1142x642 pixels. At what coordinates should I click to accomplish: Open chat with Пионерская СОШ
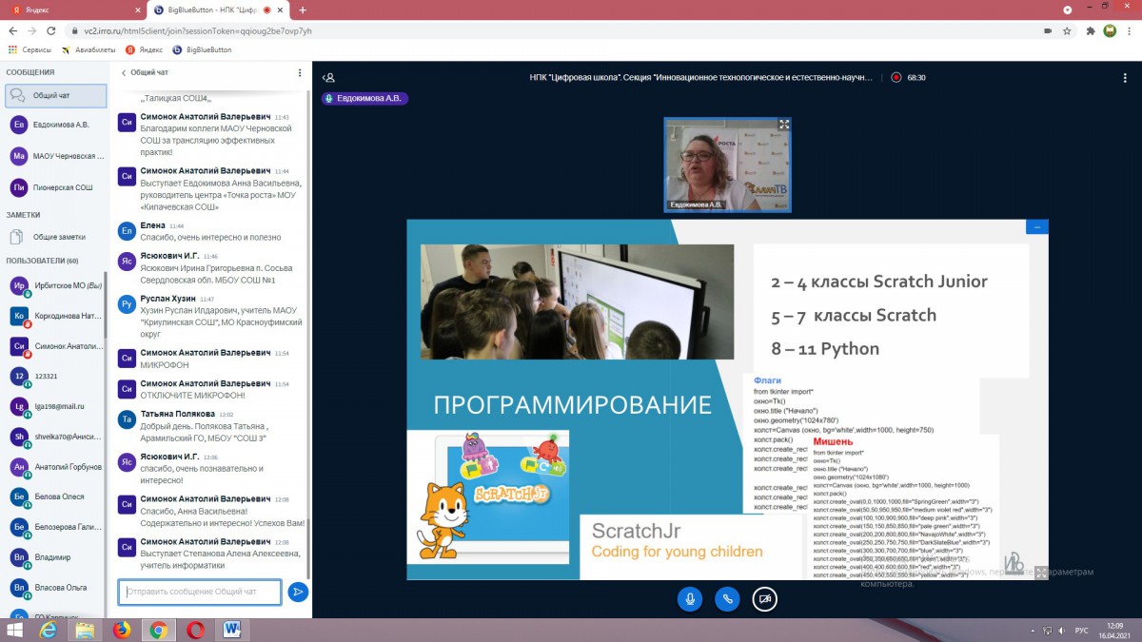[54, 187]
